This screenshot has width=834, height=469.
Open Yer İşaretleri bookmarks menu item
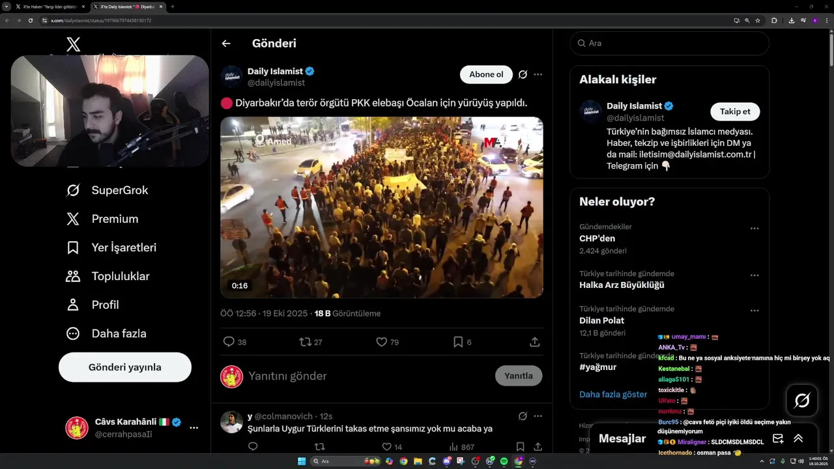(111, 248)
